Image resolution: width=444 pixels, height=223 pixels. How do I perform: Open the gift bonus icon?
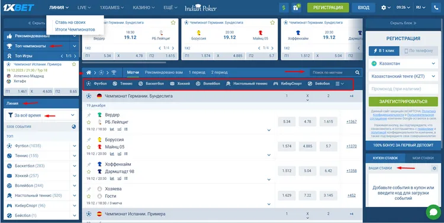point(296,8)
